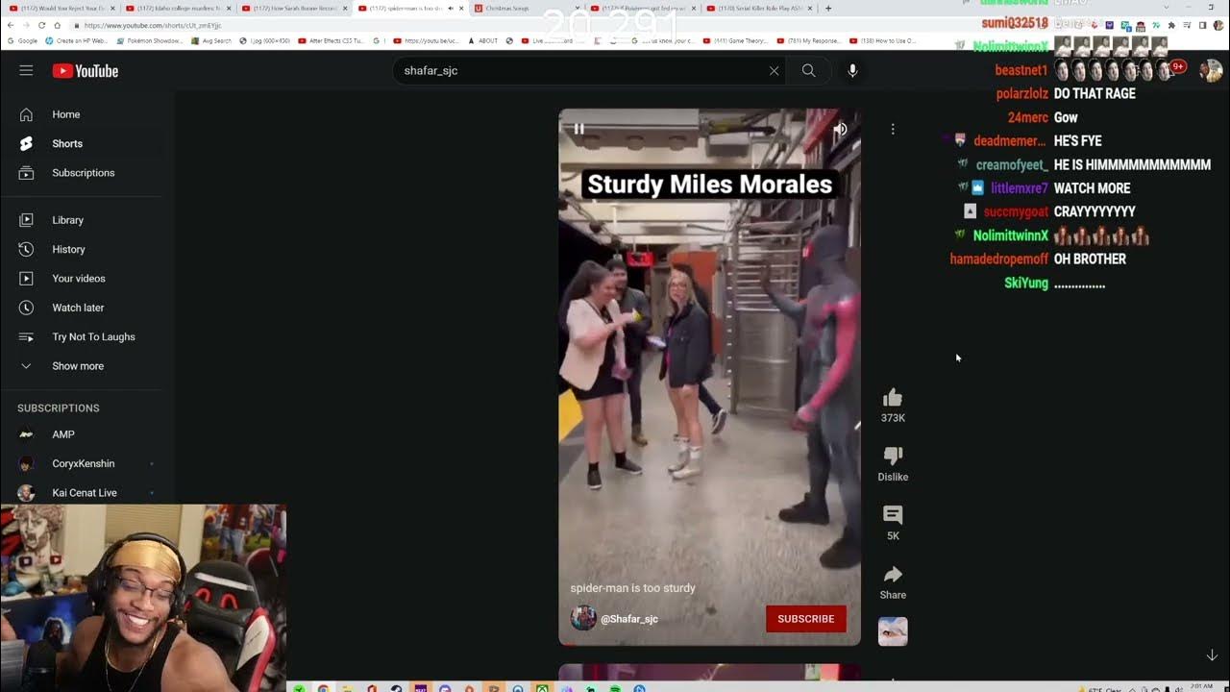The image size is (1230, 692).
Task: Switch to How Sarah Boone tab
Action: point(295,8)
